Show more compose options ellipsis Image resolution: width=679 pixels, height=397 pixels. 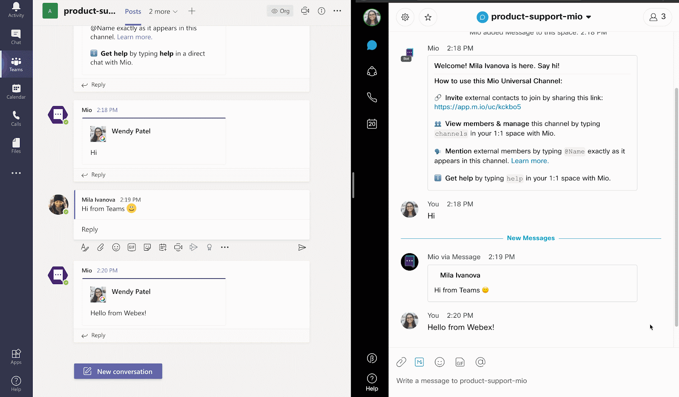225,247
